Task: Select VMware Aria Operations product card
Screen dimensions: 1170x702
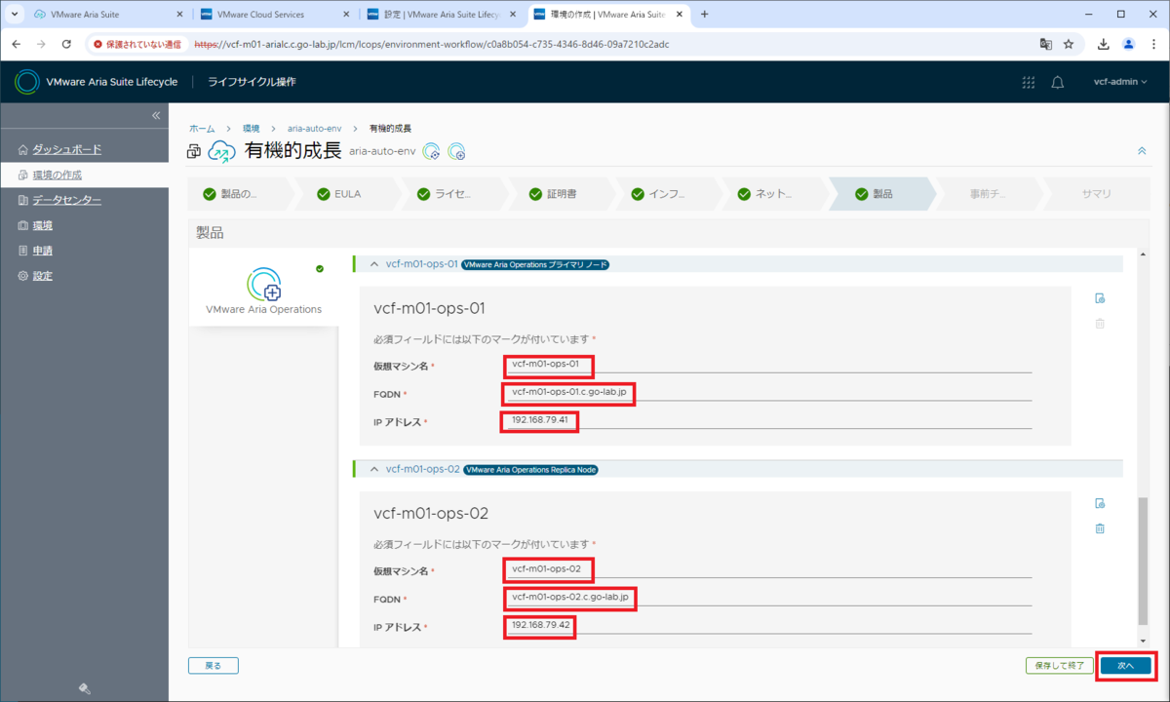Action: pos(263,290)
